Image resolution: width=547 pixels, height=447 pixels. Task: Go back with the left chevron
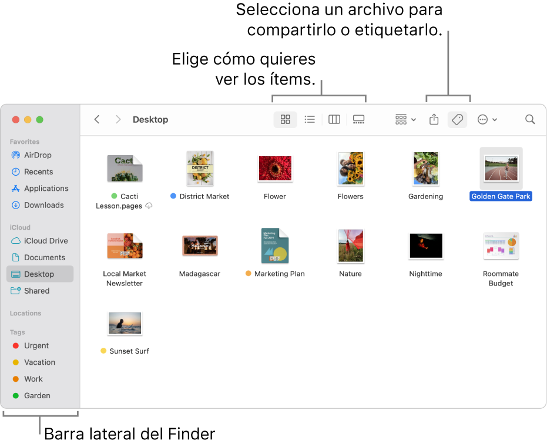(x=97, y=120)
